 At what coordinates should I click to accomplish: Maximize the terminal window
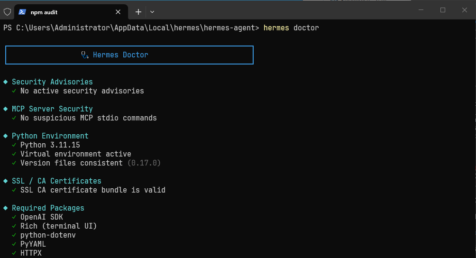(x=443, y=10)
